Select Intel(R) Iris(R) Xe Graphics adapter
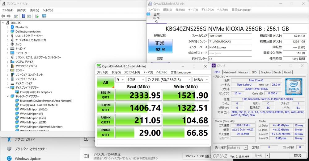This screenshot has width=309, height=161. pos(36,92)
